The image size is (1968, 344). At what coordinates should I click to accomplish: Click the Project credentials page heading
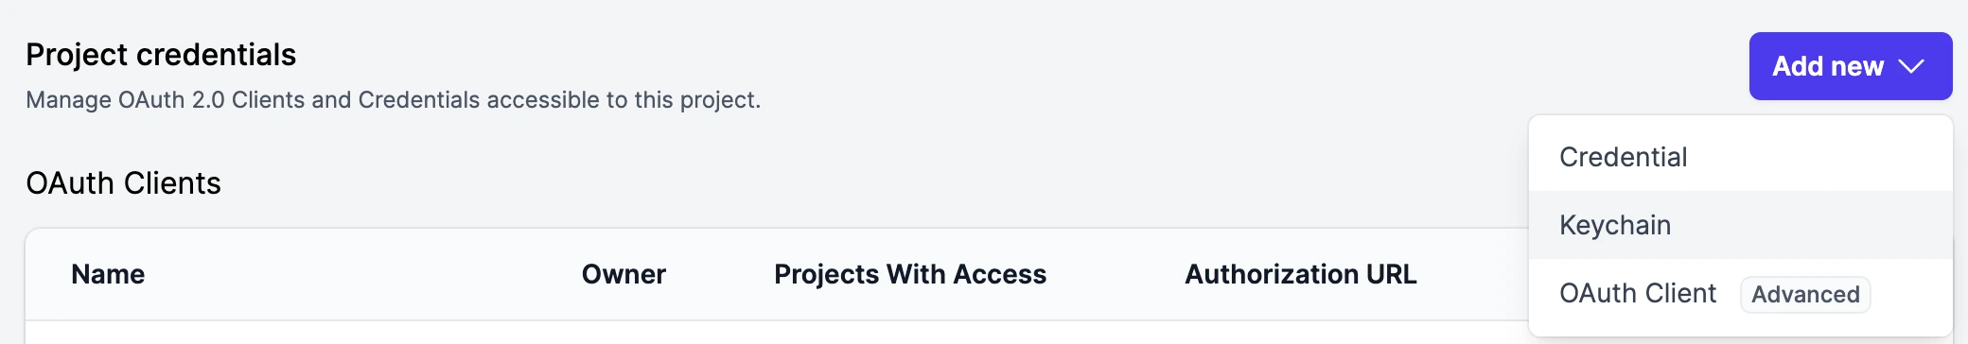coord(161,55)
